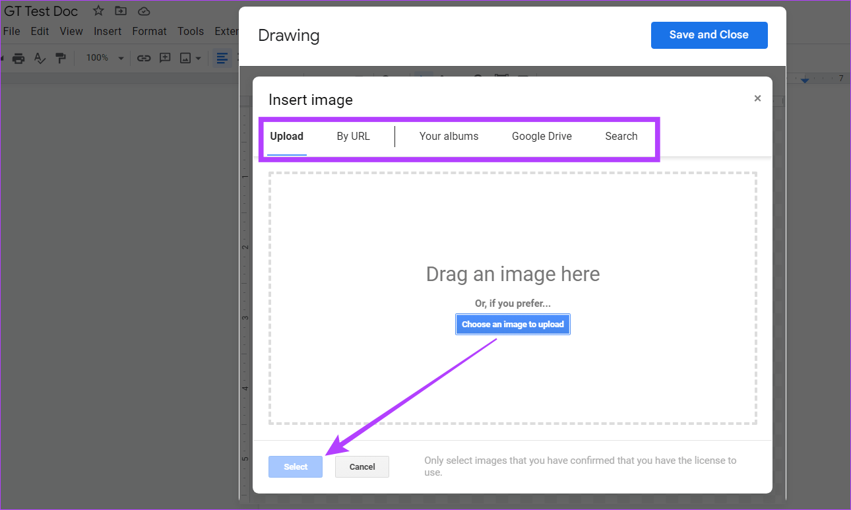Click the blue dropdown marker on the ruler
This screenshot has height=510, width=851.
pyautogui.click(x=804, y=79)
